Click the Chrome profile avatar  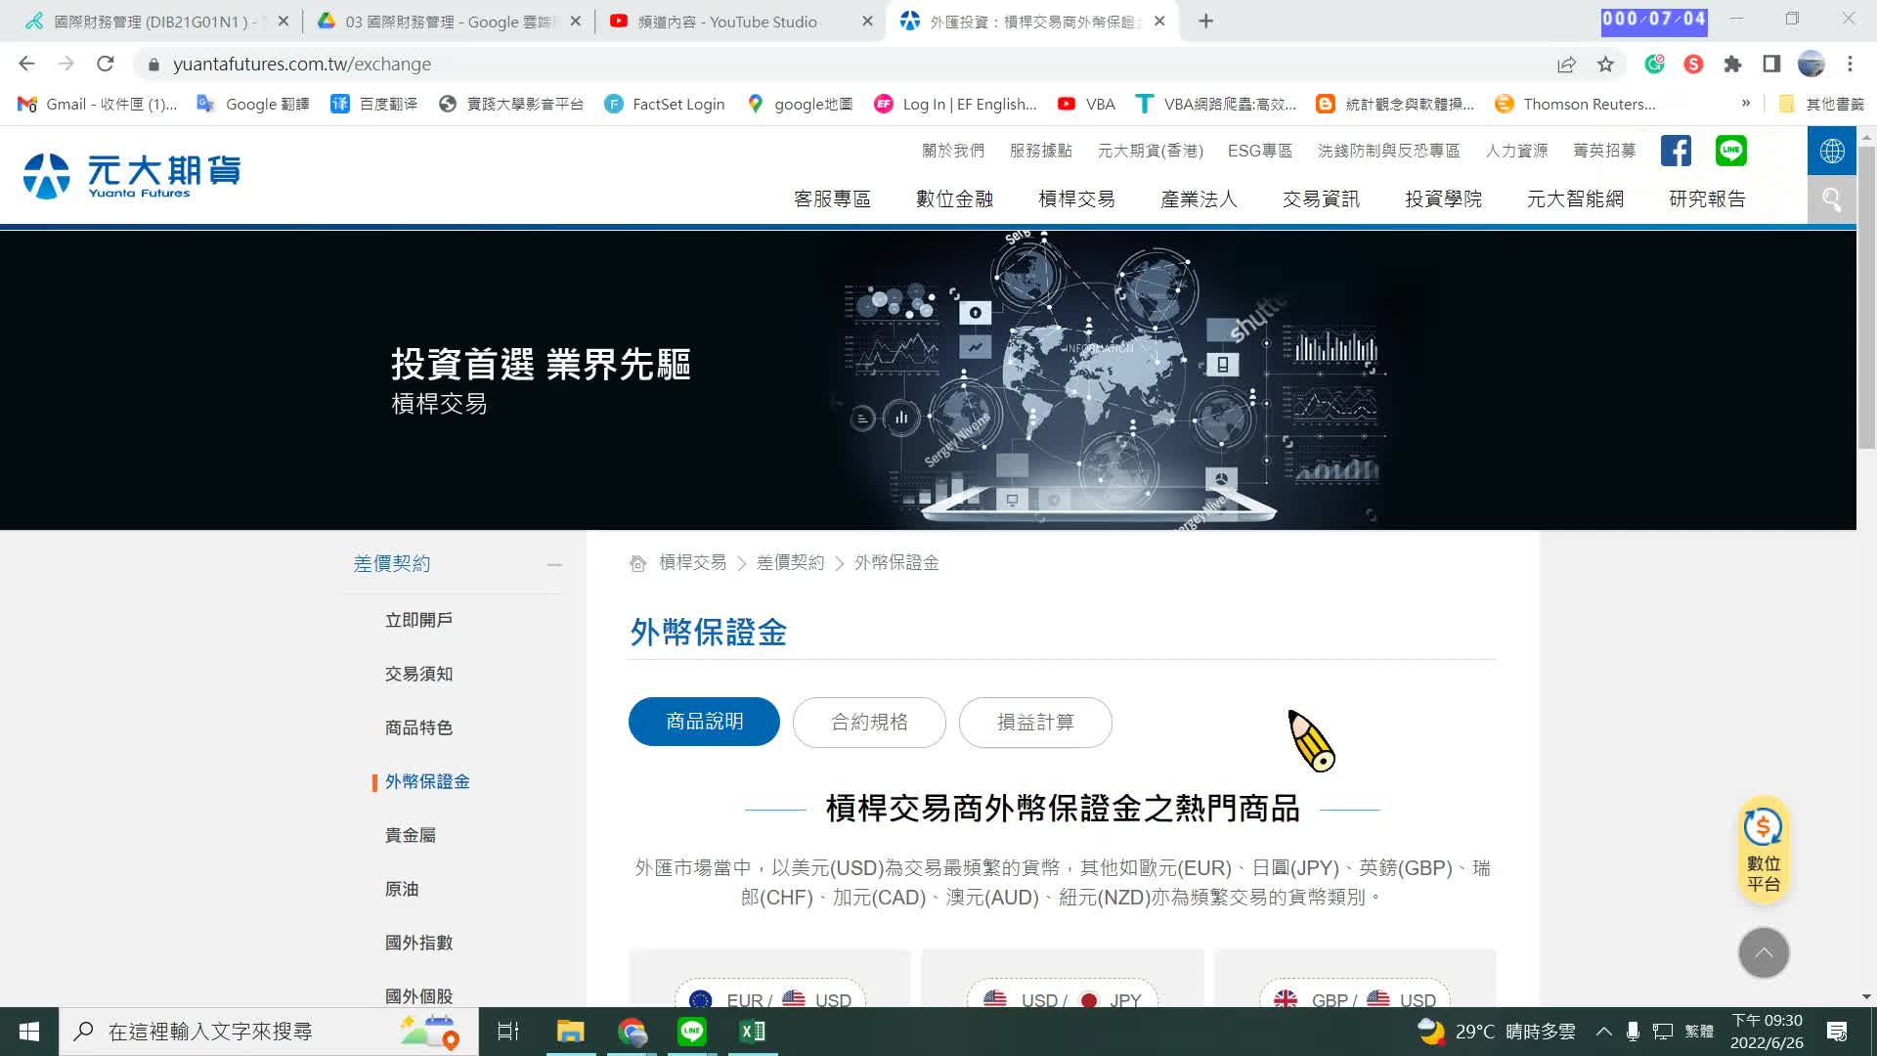click(1811, 65)
